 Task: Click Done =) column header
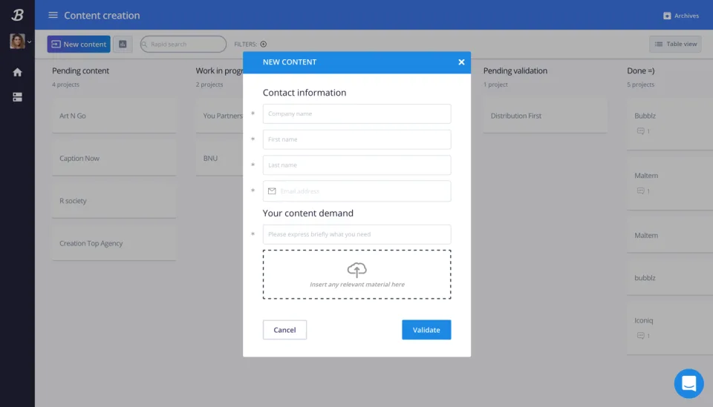tap(641, 70)
